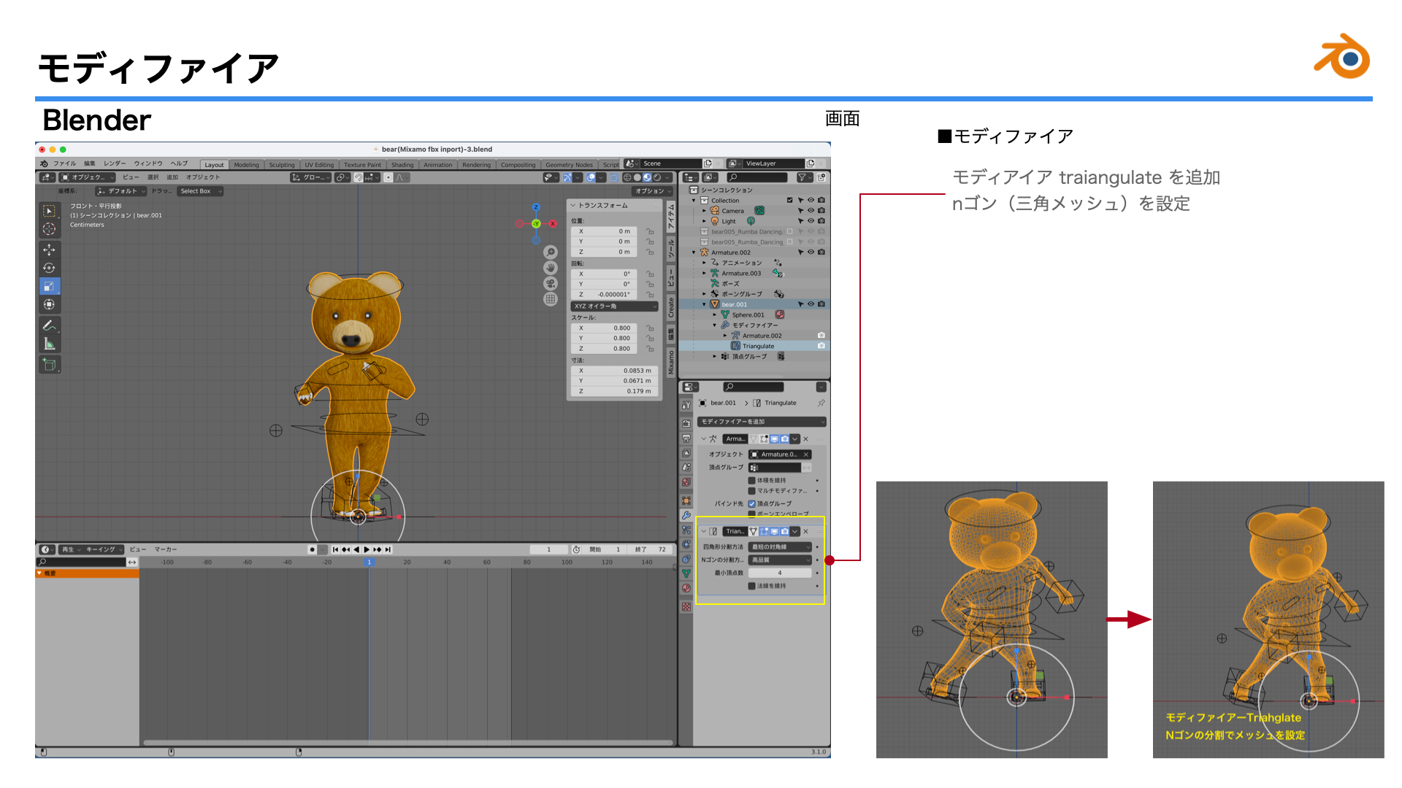Open the Texture checkerboard properties tab
The width and height of the screenshot is (1402, 788).
click(x=686, y=606)
